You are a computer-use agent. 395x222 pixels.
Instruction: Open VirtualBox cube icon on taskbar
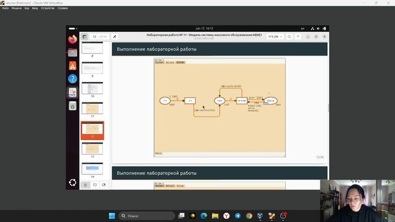pyautogui.click(x=260, y=216)
